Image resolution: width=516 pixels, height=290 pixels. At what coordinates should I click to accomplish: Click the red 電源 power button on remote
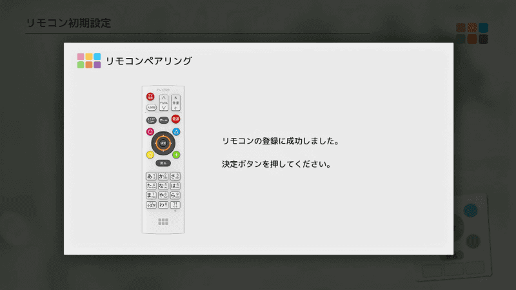(175, 119)
